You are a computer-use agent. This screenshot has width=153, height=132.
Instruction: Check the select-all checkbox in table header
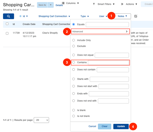coord(7,24)
